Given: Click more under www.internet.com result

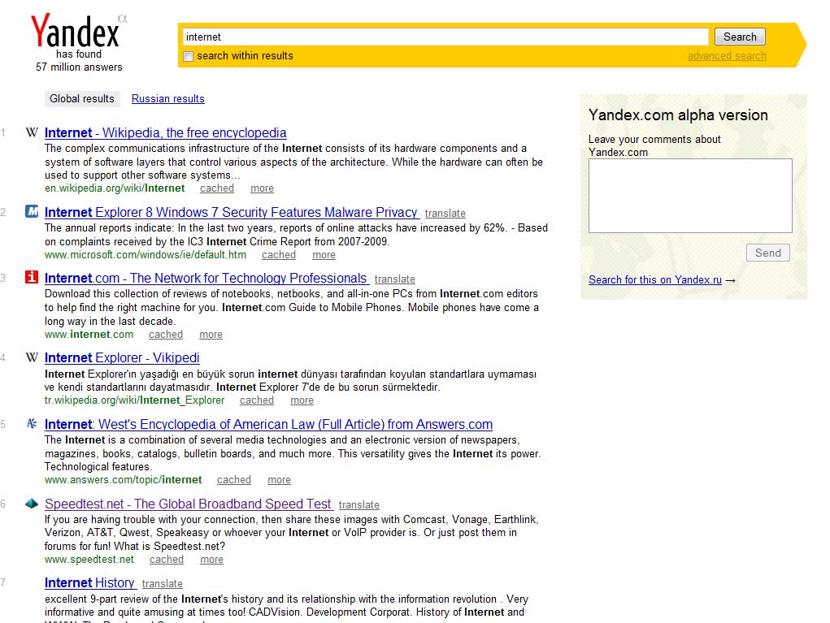Looking at the screenshot, I should [211, 334].
